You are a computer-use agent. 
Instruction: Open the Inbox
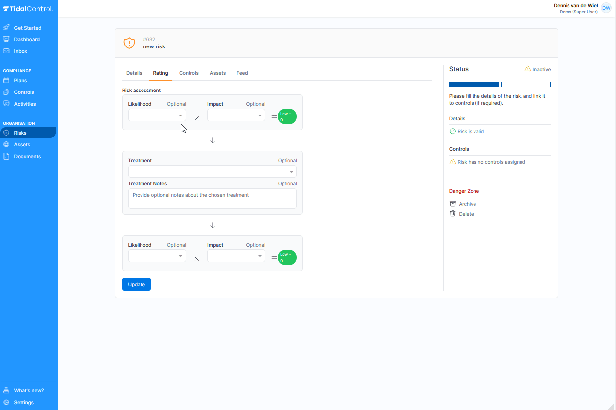(20, 51)
